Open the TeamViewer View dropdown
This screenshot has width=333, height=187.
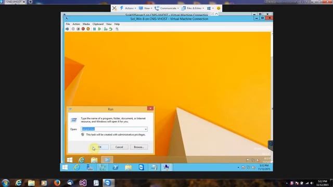(x=146, y=8)
